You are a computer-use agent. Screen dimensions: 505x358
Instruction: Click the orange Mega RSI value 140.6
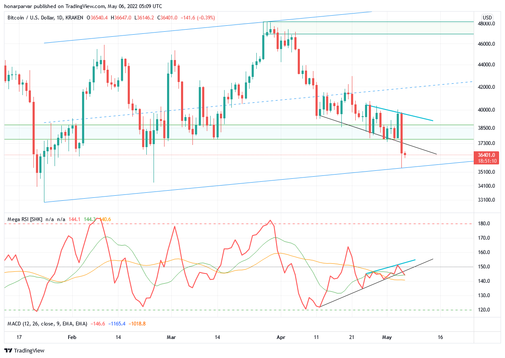pyautogui.click(x=105, y=219)
